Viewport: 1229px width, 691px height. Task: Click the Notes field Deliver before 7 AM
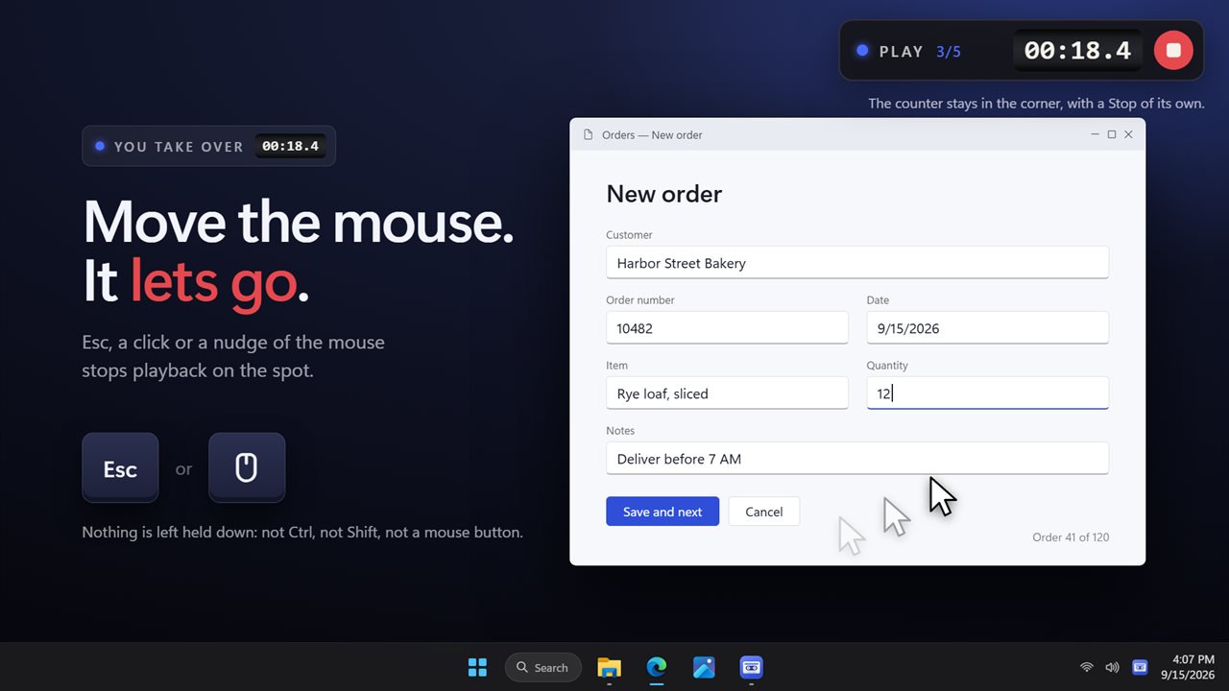pyautogui.click(x=857, y=459)
